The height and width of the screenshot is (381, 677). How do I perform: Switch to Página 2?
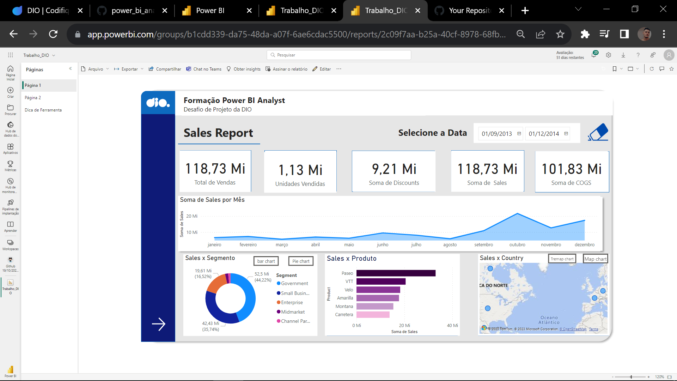point(33,97)
